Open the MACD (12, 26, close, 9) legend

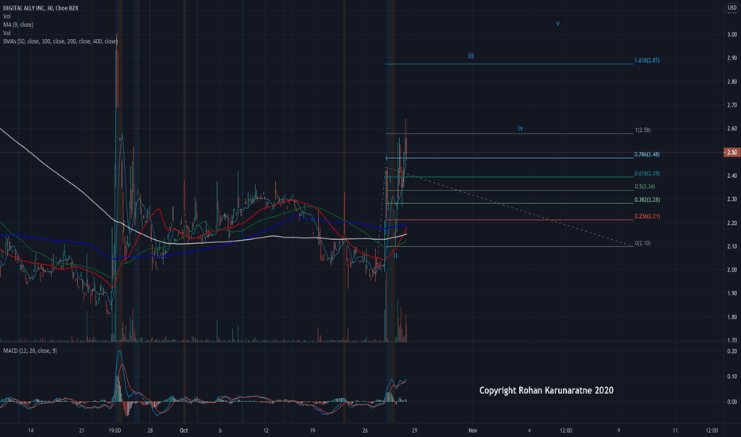point(29,350)
